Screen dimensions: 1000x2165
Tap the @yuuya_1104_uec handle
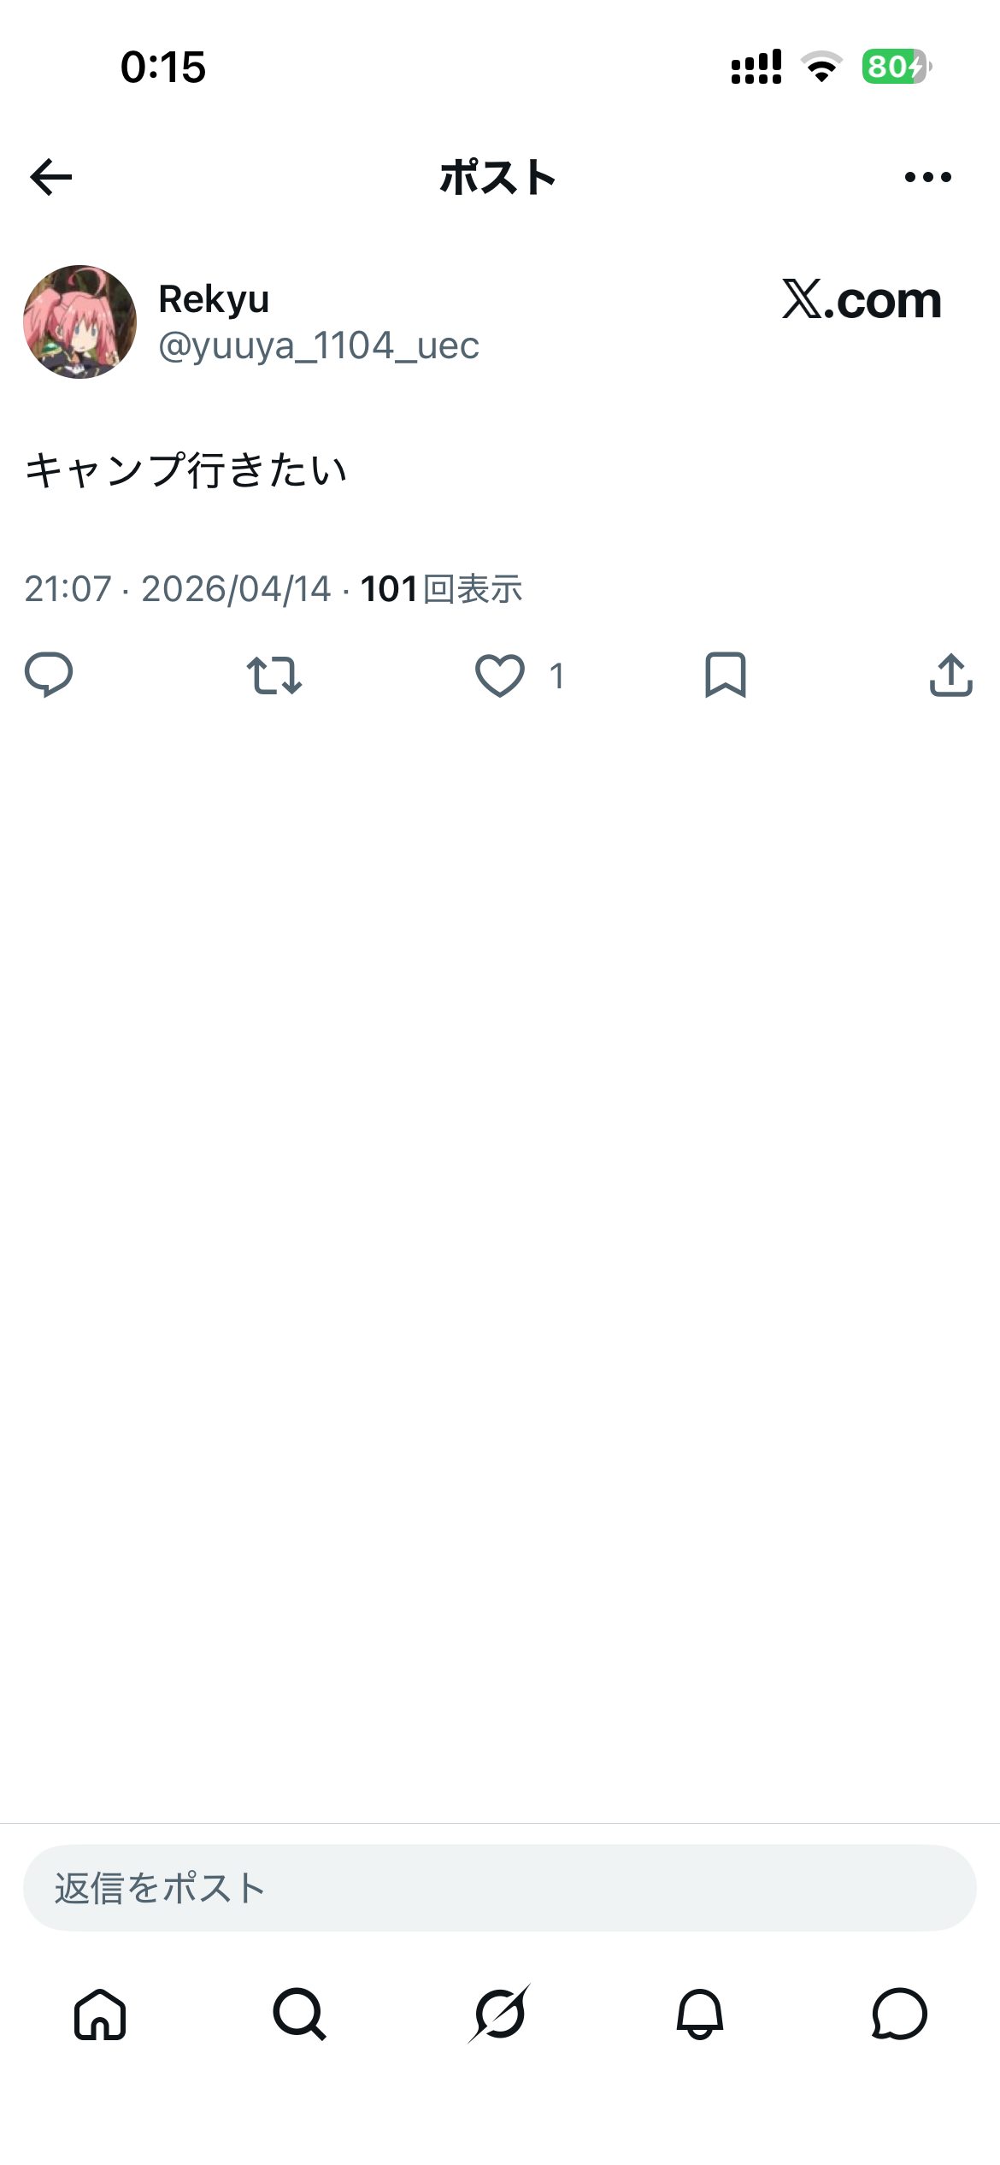[319, 345]
